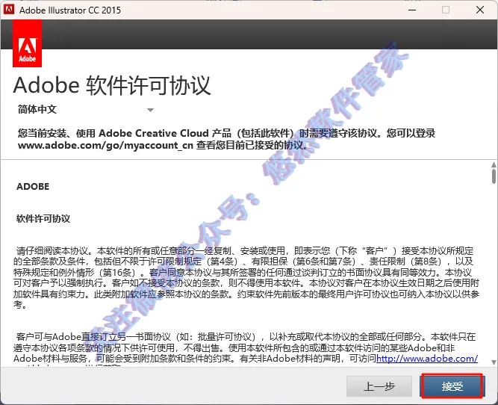Click the 'Adobe Illustrator CC 2015' window title
Viewport: 498px width, 405px height.
pos(70,10)
